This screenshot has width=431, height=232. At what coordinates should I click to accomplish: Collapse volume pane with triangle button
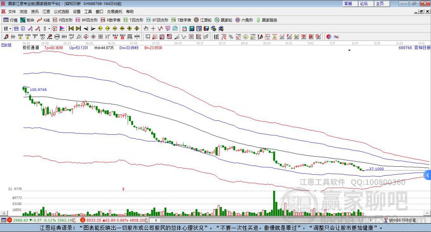pyautogui.click(x=4, y=213)
